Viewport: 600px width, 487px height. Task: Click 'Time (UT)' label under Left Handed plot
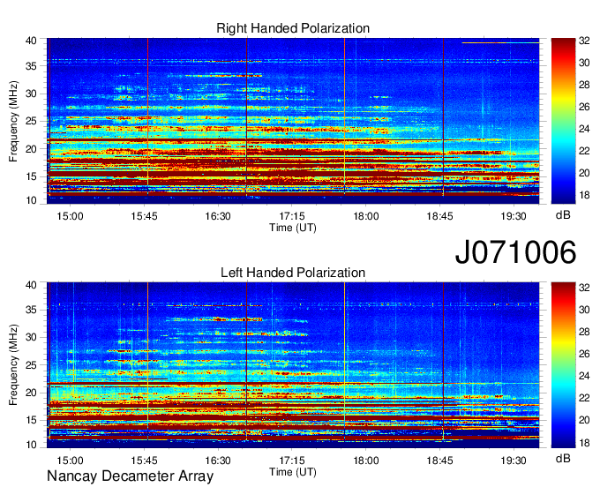[x=293, y=472]
